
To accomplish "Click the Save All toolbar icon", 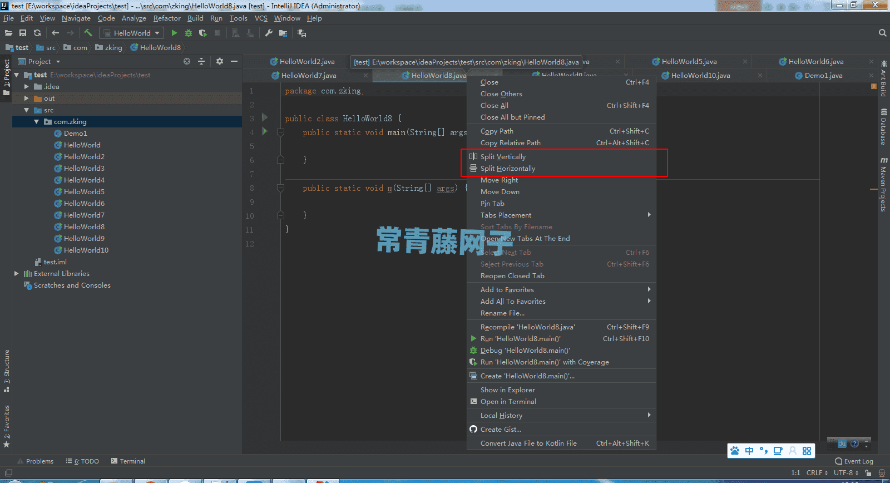I will [23, 33].
